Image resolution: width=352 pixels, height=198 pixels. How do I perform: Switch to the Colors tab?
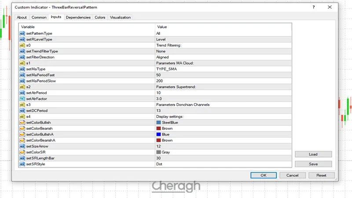[x=100, y=17]
